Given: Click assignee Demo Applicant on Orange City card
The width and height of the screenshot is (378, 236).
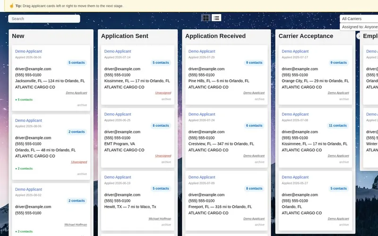Looking at the screenshot, I should pos(338,93).
